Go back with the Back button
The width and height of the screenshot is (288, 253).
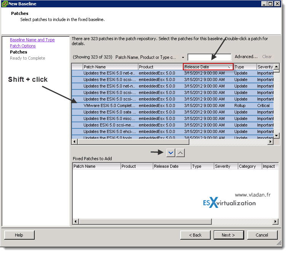point(195,235)
